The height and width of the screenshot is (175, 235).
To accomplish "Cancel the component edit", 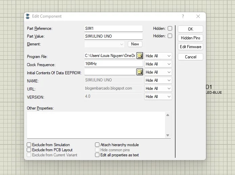I will (x=190, y=57).
